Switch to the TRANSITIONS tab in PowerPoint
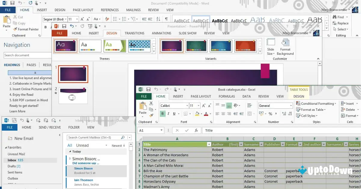This screenshot has width=361, height=189. click(134, 33)
